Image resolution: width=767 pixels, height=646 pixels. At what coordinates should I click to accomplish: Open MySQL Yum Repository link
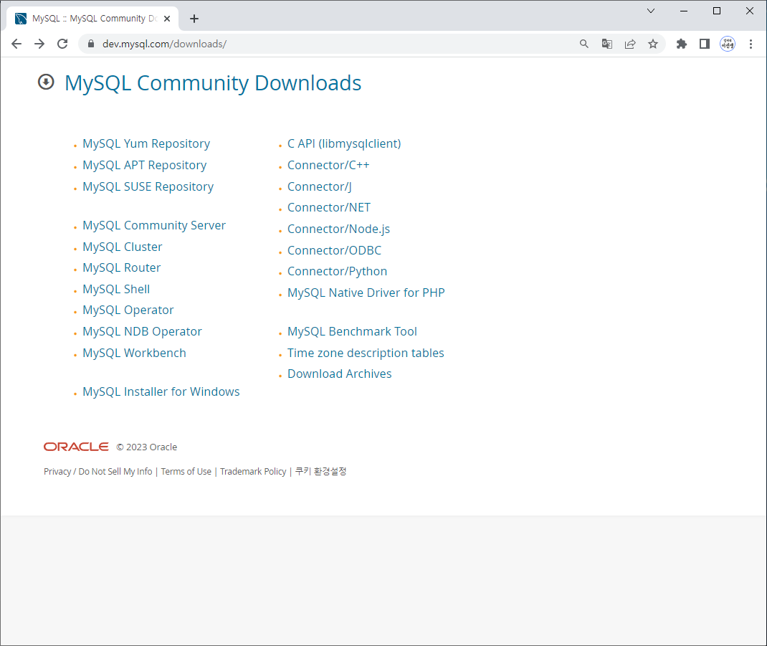click(146, 144)
